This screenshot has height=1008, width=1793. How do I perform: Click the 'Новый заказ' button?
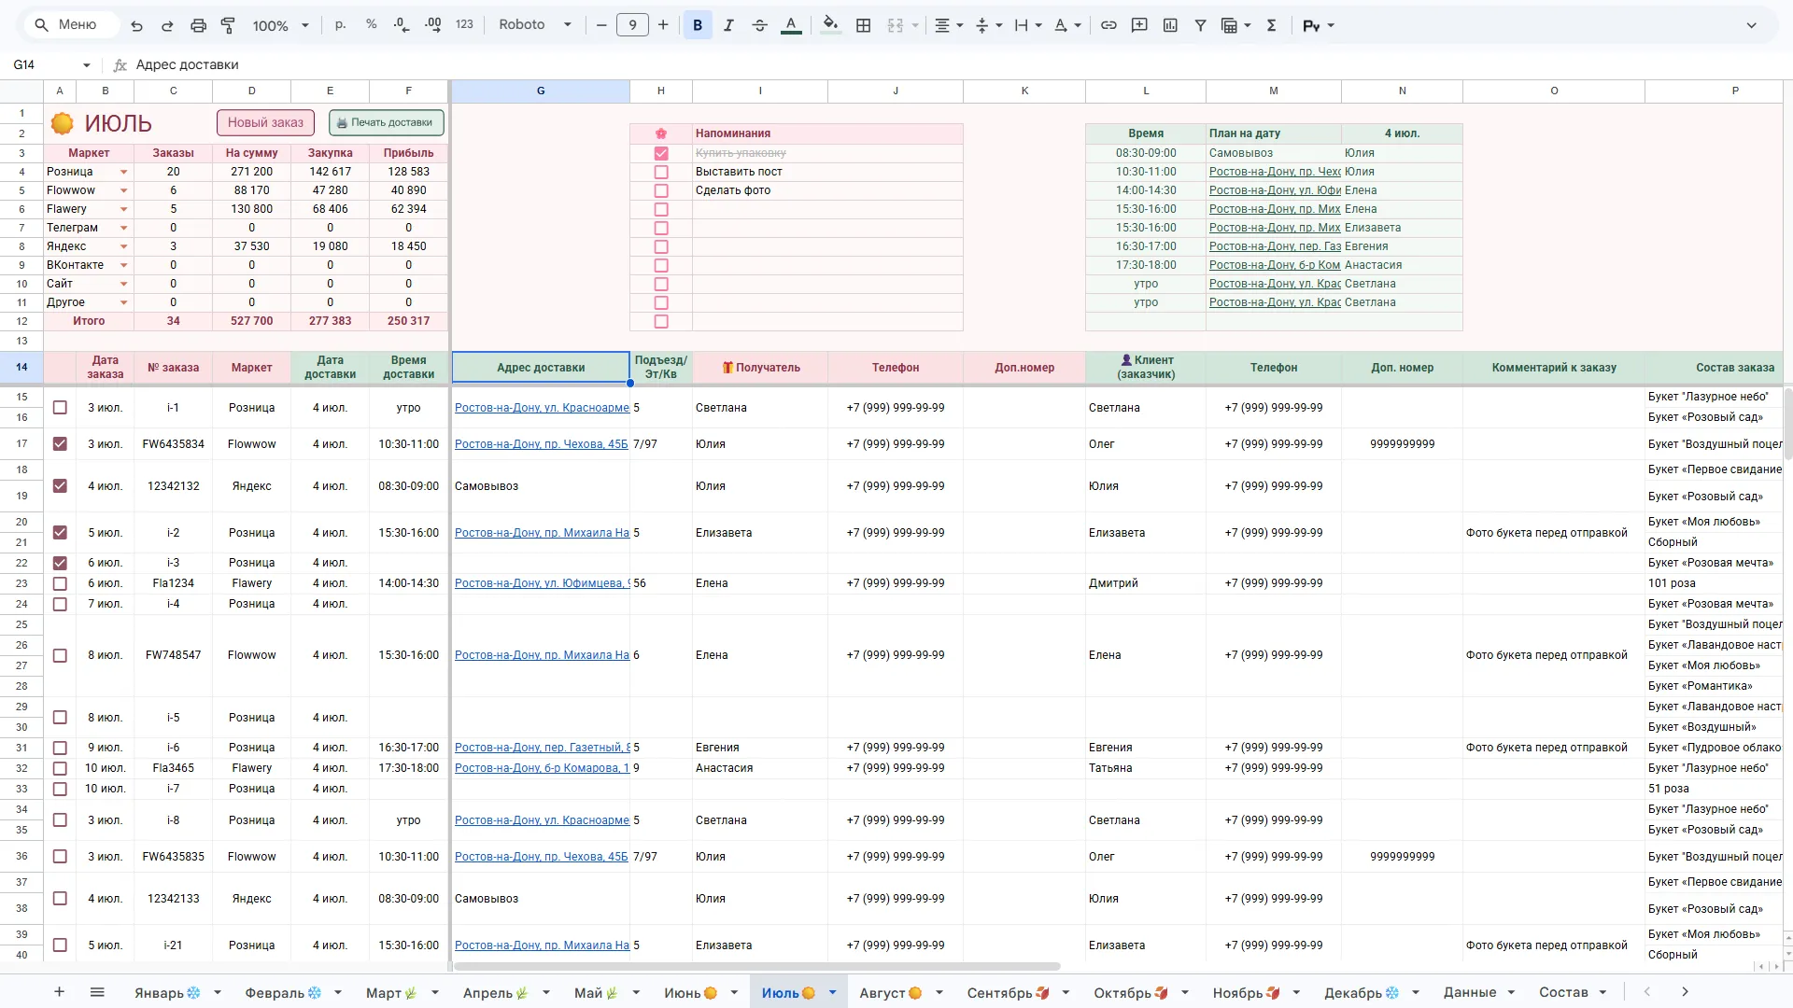pos(265,122)
